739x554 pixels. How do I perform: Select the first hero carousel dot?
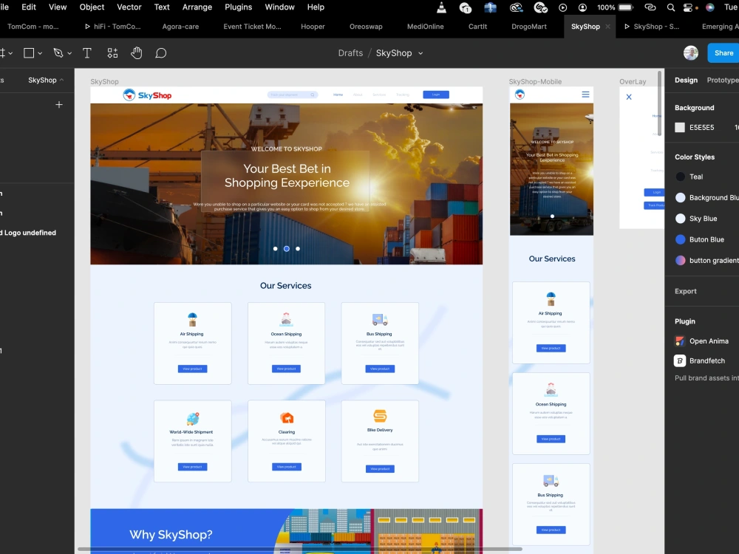click(x=275, y=249)
